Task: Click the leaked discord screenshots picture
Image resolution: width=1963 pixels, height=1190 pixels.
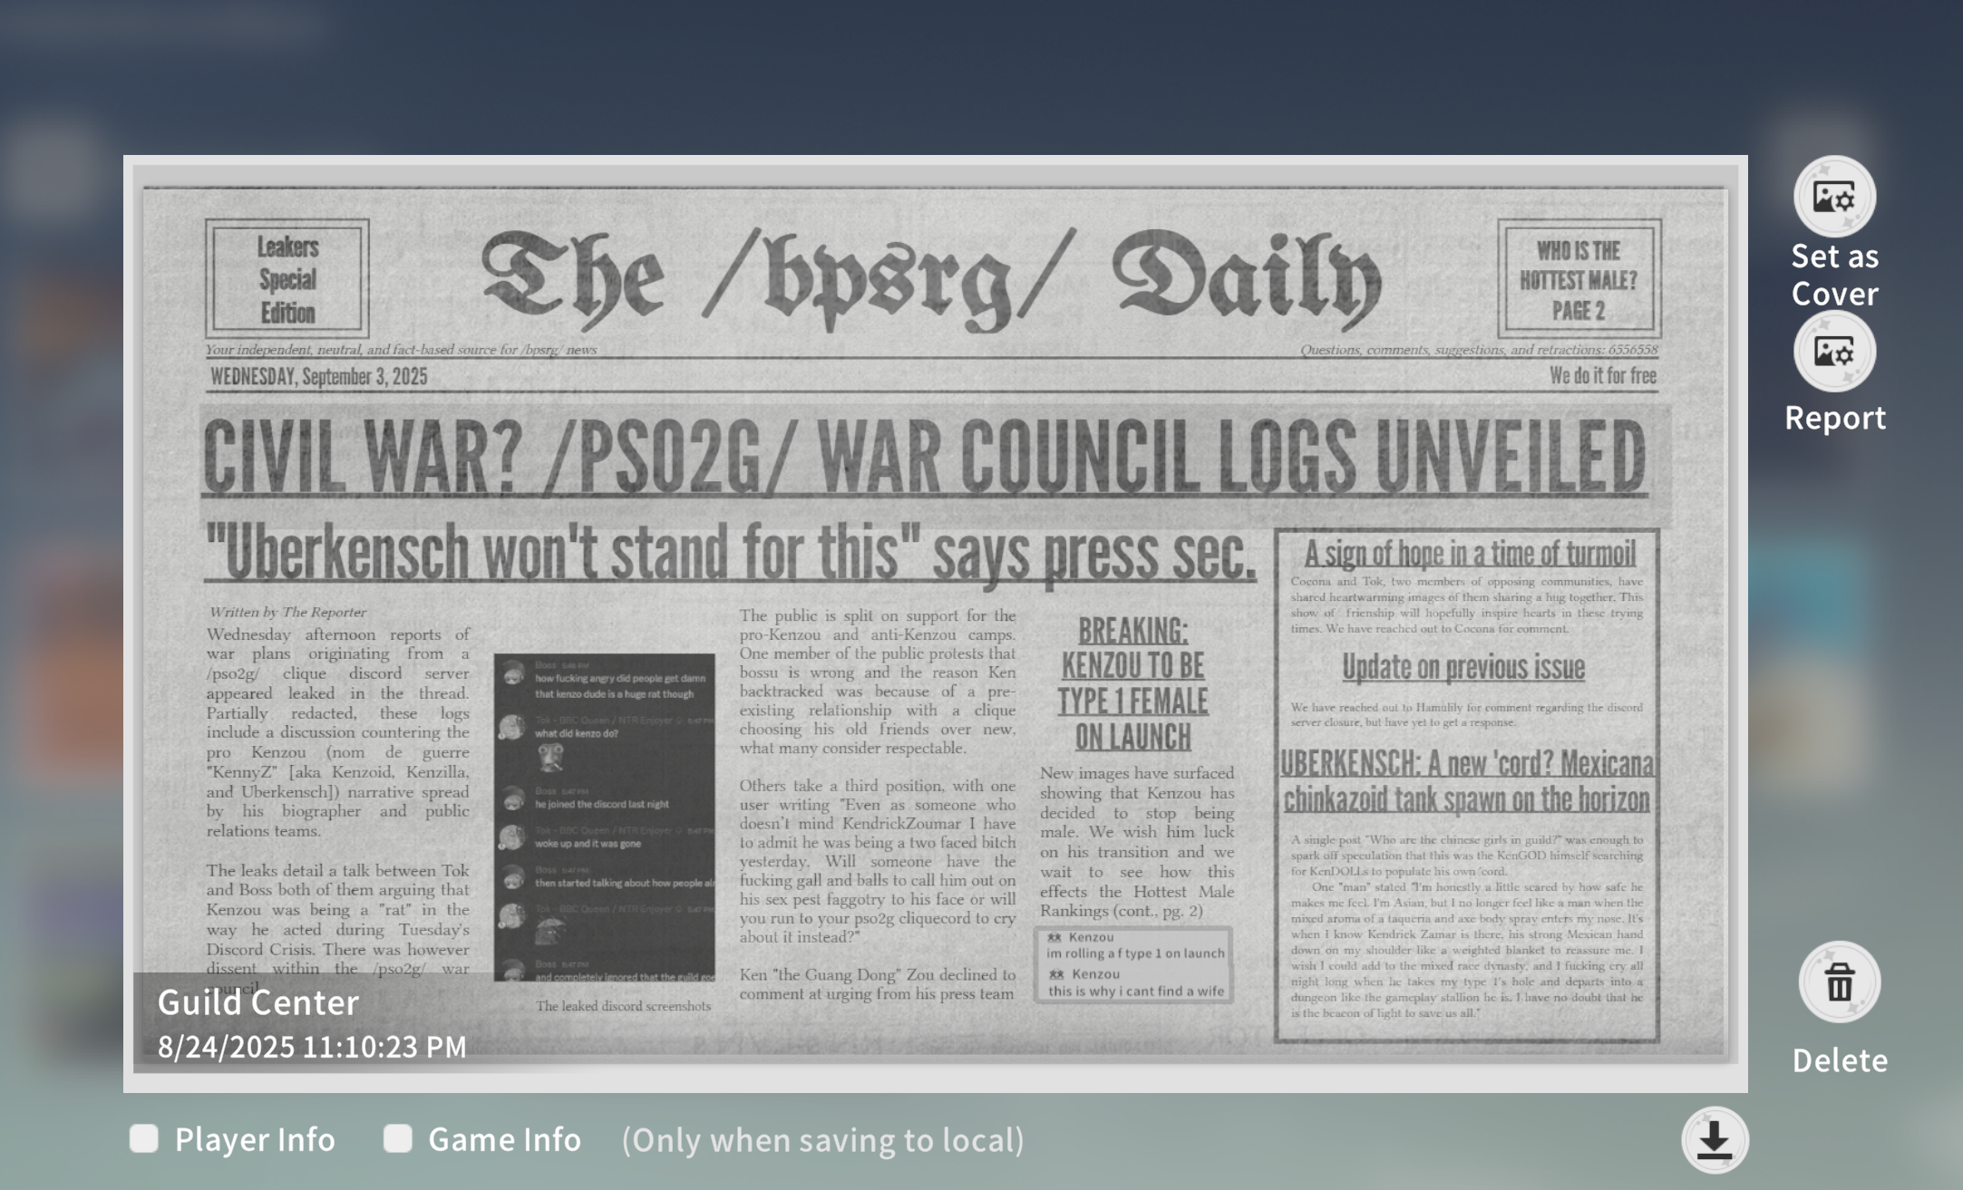Action: tap(605, 817)
